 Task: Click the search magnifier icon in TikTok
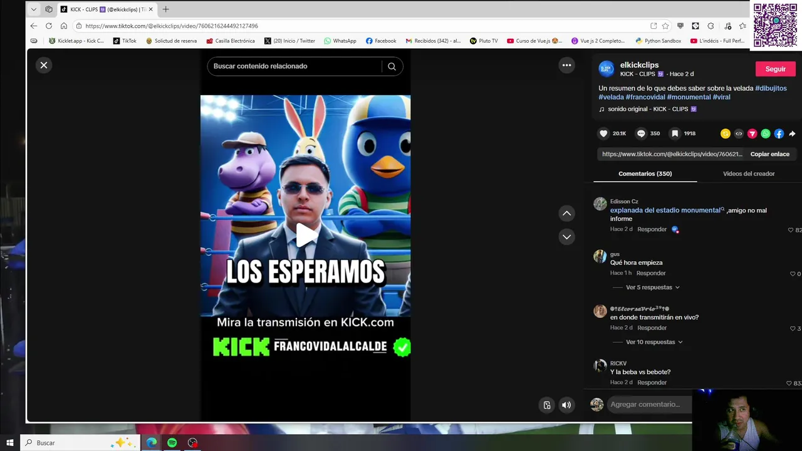(x=392, y=66)
